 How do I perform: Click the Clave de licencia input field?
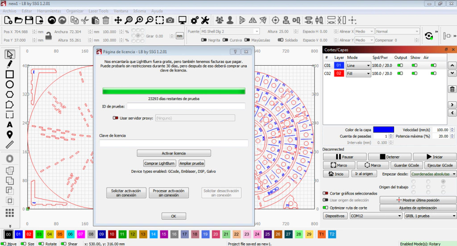click(x=174, y=143)
